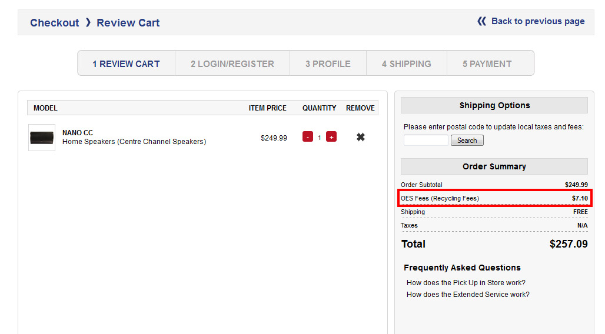The width and height of the screenshot is (605, 334).
Task: Focus the postal code input field
Action: coord(426,141)
